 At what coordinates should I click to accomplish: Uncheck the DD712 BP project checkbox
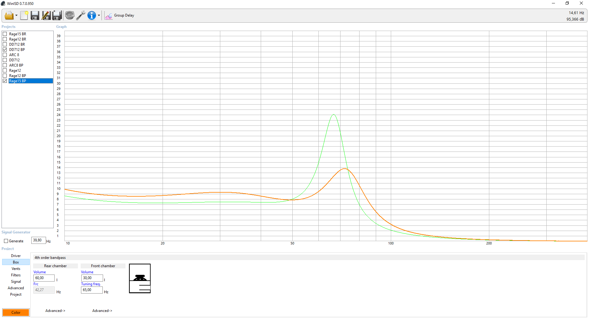click(x=5, y=50)
